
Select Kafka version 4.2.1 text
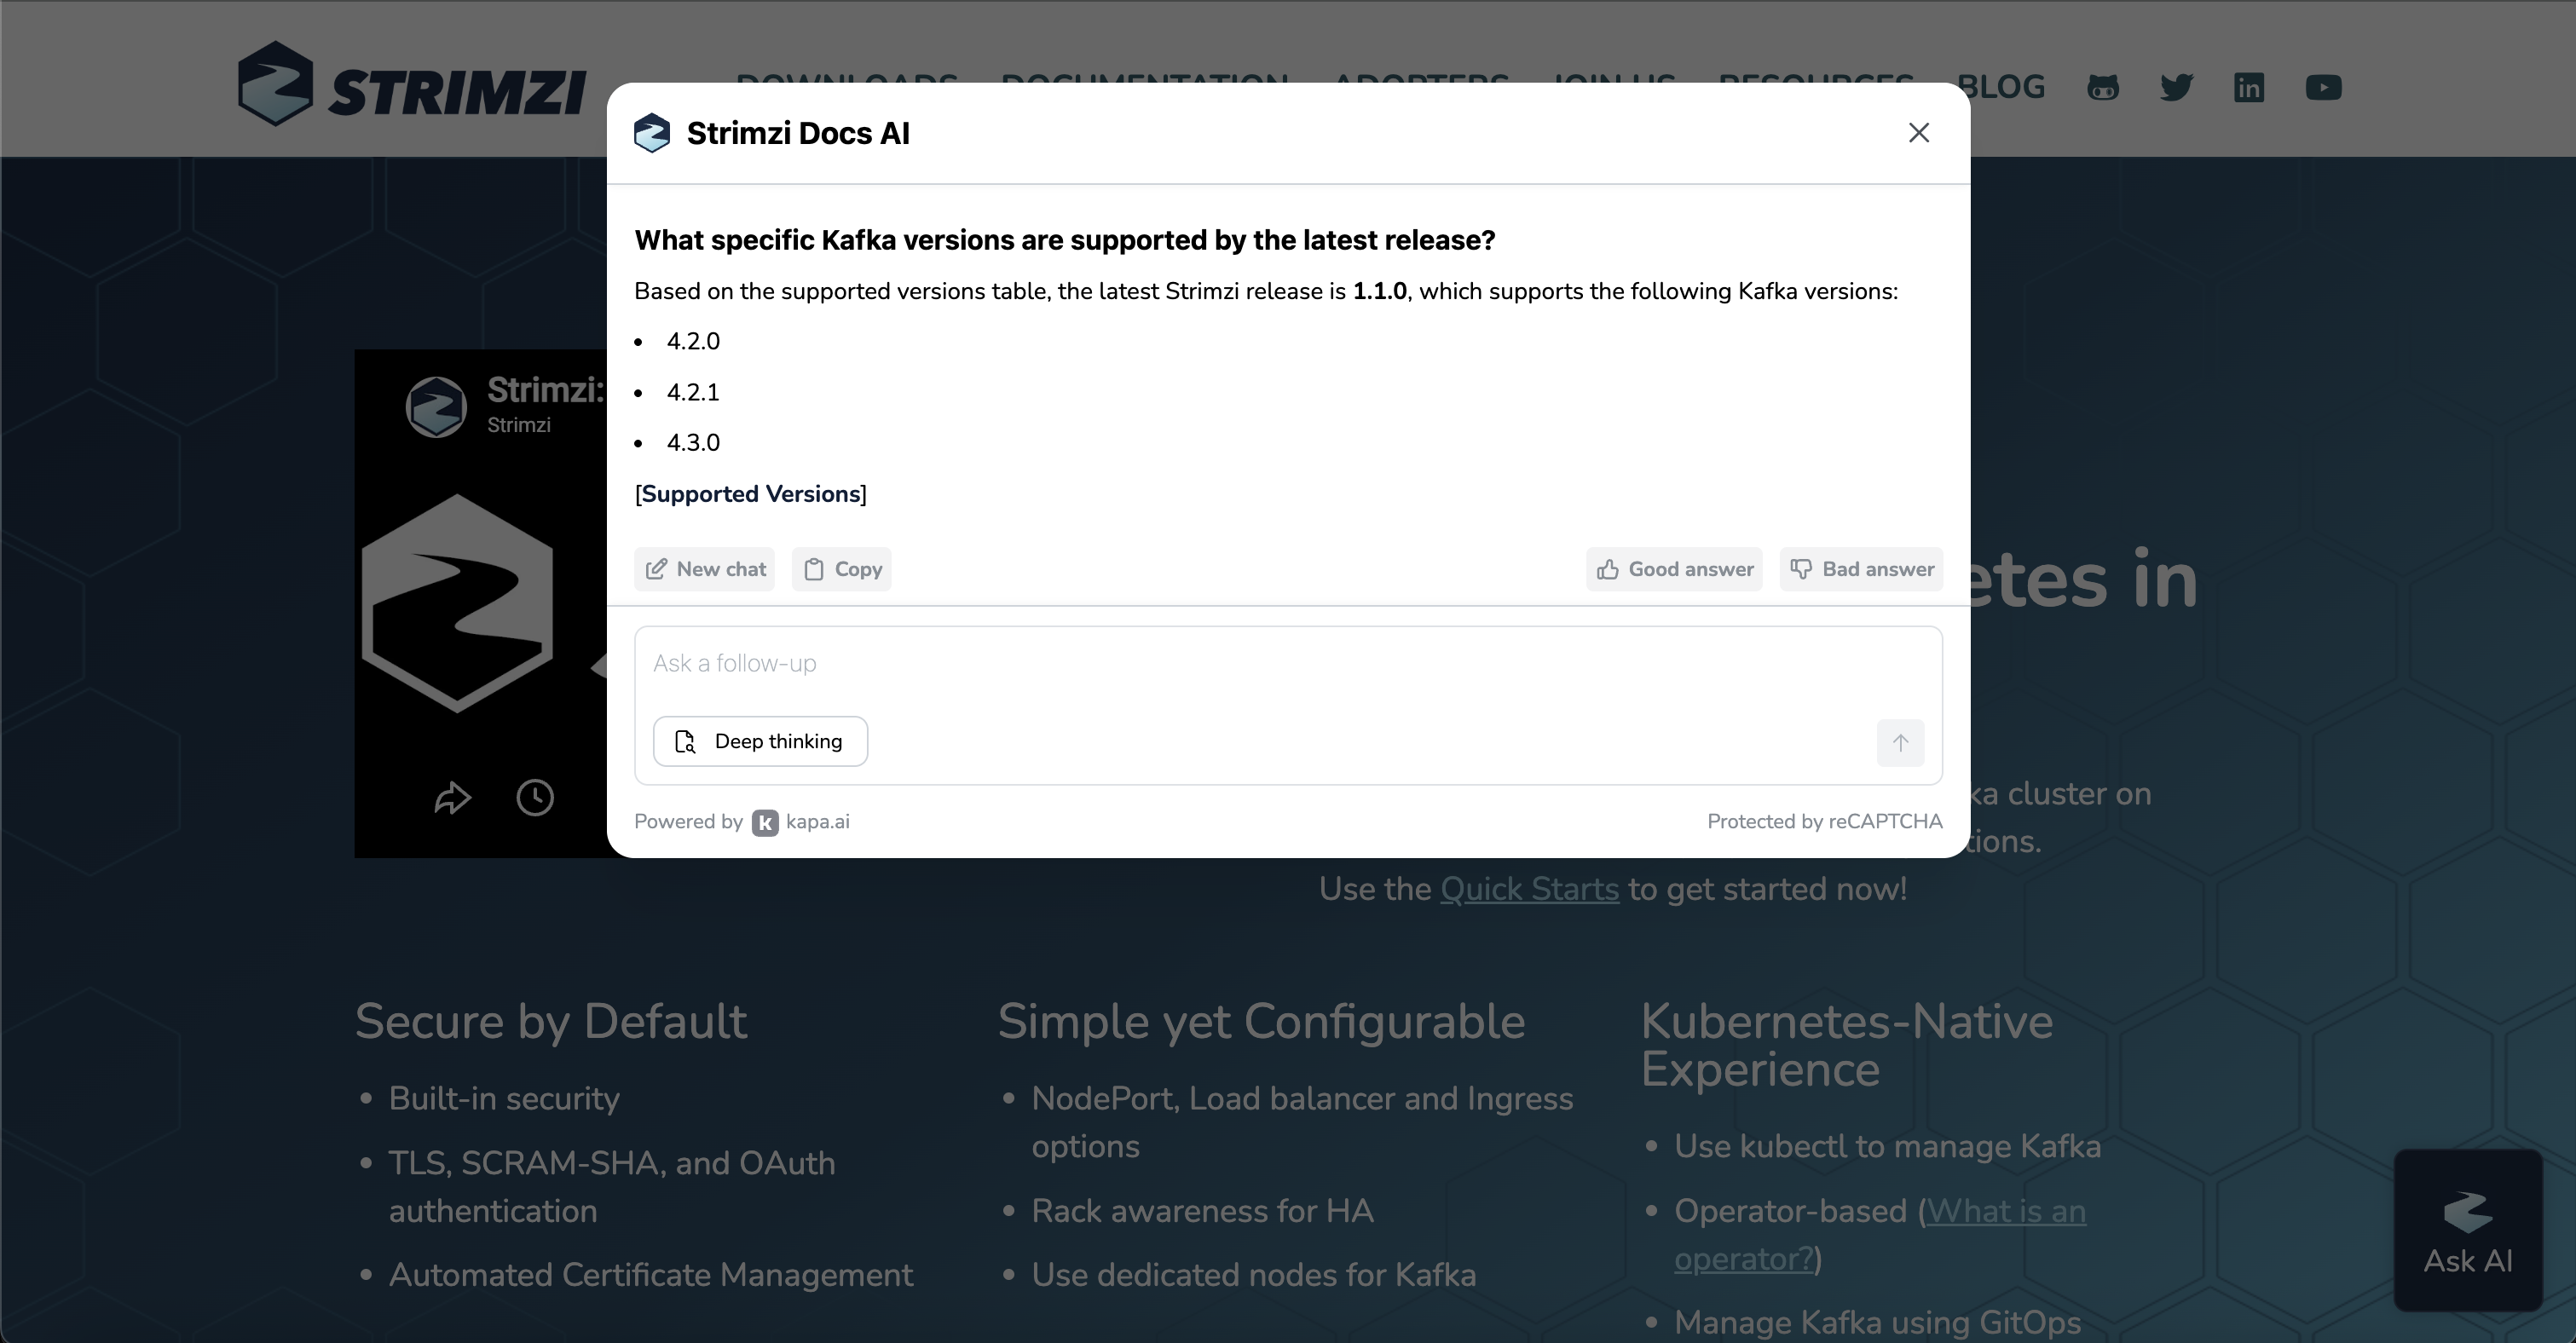pyautogui.click(x=693, y=392)
